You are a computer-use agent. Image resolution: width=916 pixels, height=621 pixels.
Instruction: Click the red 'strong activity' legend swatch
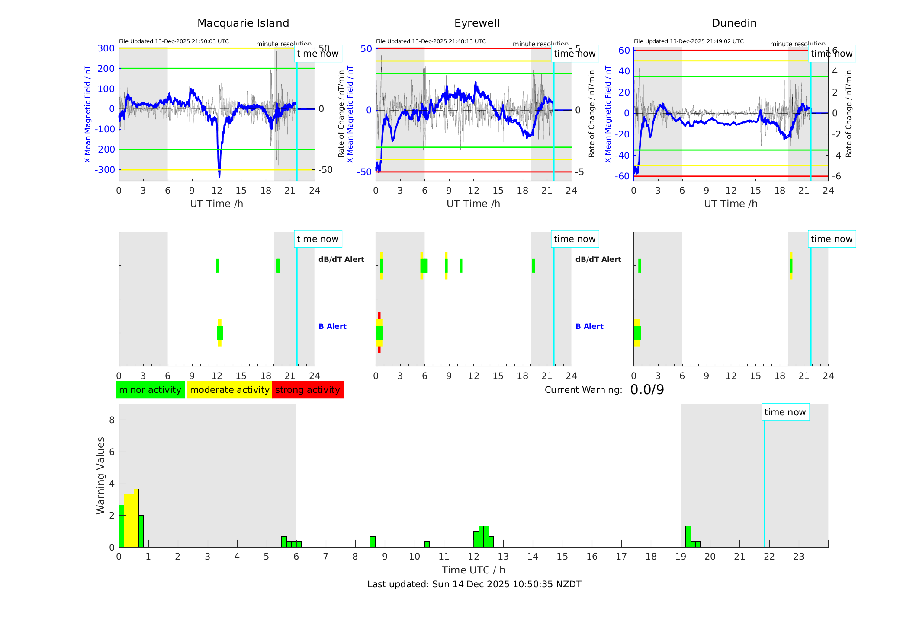(x=308, y=390)
